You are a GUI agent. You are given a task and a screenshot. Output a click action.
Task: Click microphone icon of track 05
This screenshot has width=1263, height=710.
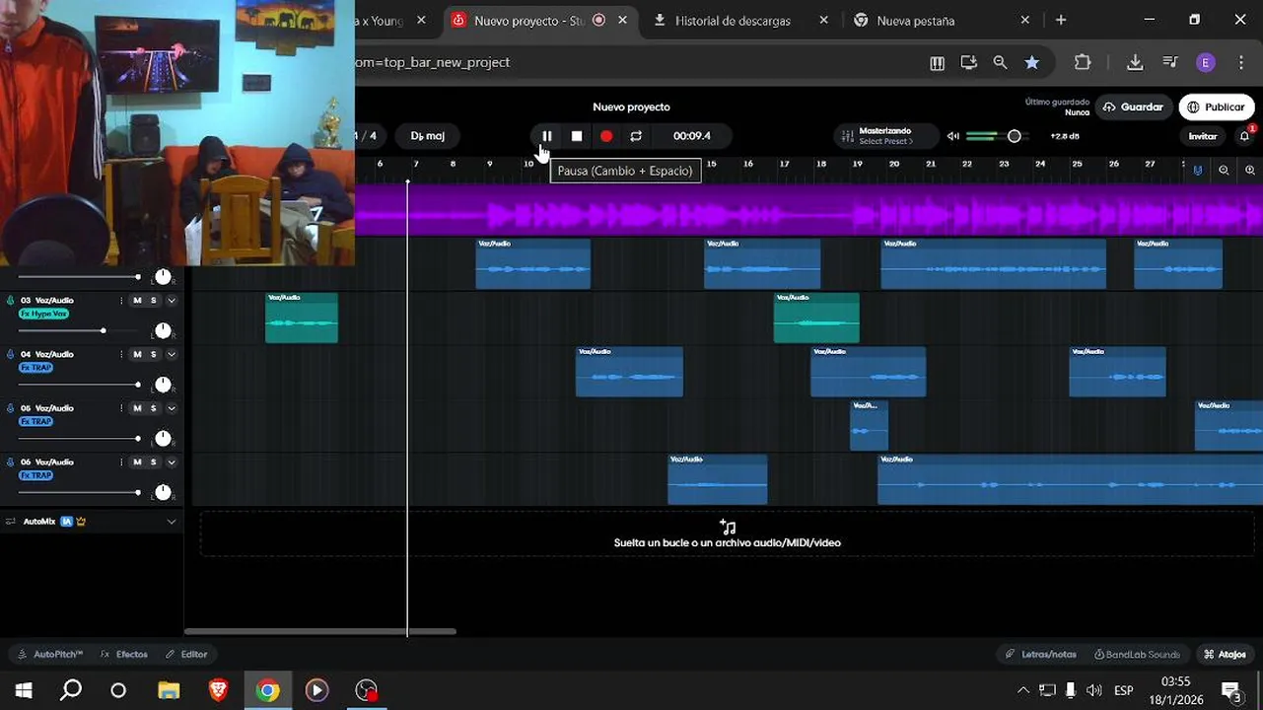click(x=10, y=408)
